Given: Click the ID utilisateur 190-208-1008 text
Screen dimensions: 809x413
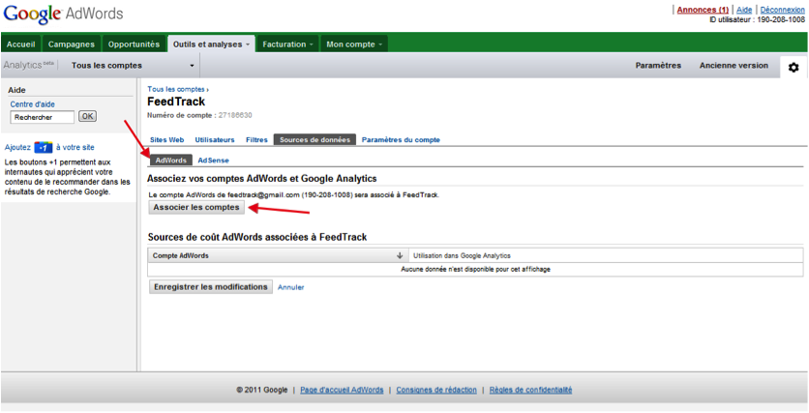Looking at the screenshot, I should coord(758,19).
